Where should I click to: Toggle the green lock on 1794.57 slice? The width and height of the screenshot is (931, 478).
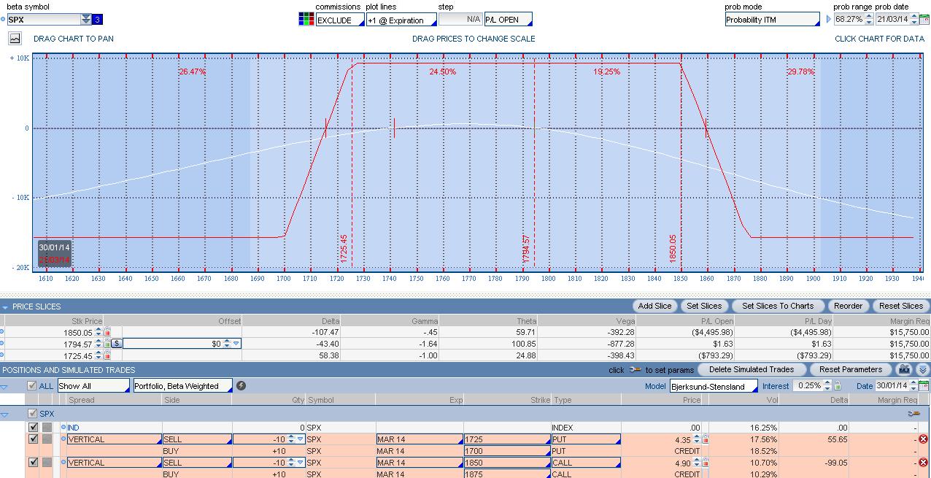[x=107, y=344]
